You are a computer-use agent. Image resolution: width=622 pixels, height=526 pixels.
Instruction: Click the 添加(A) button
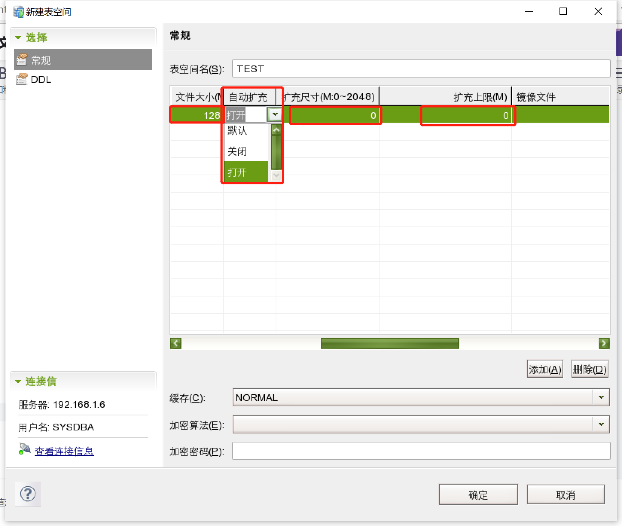(545, 369)
